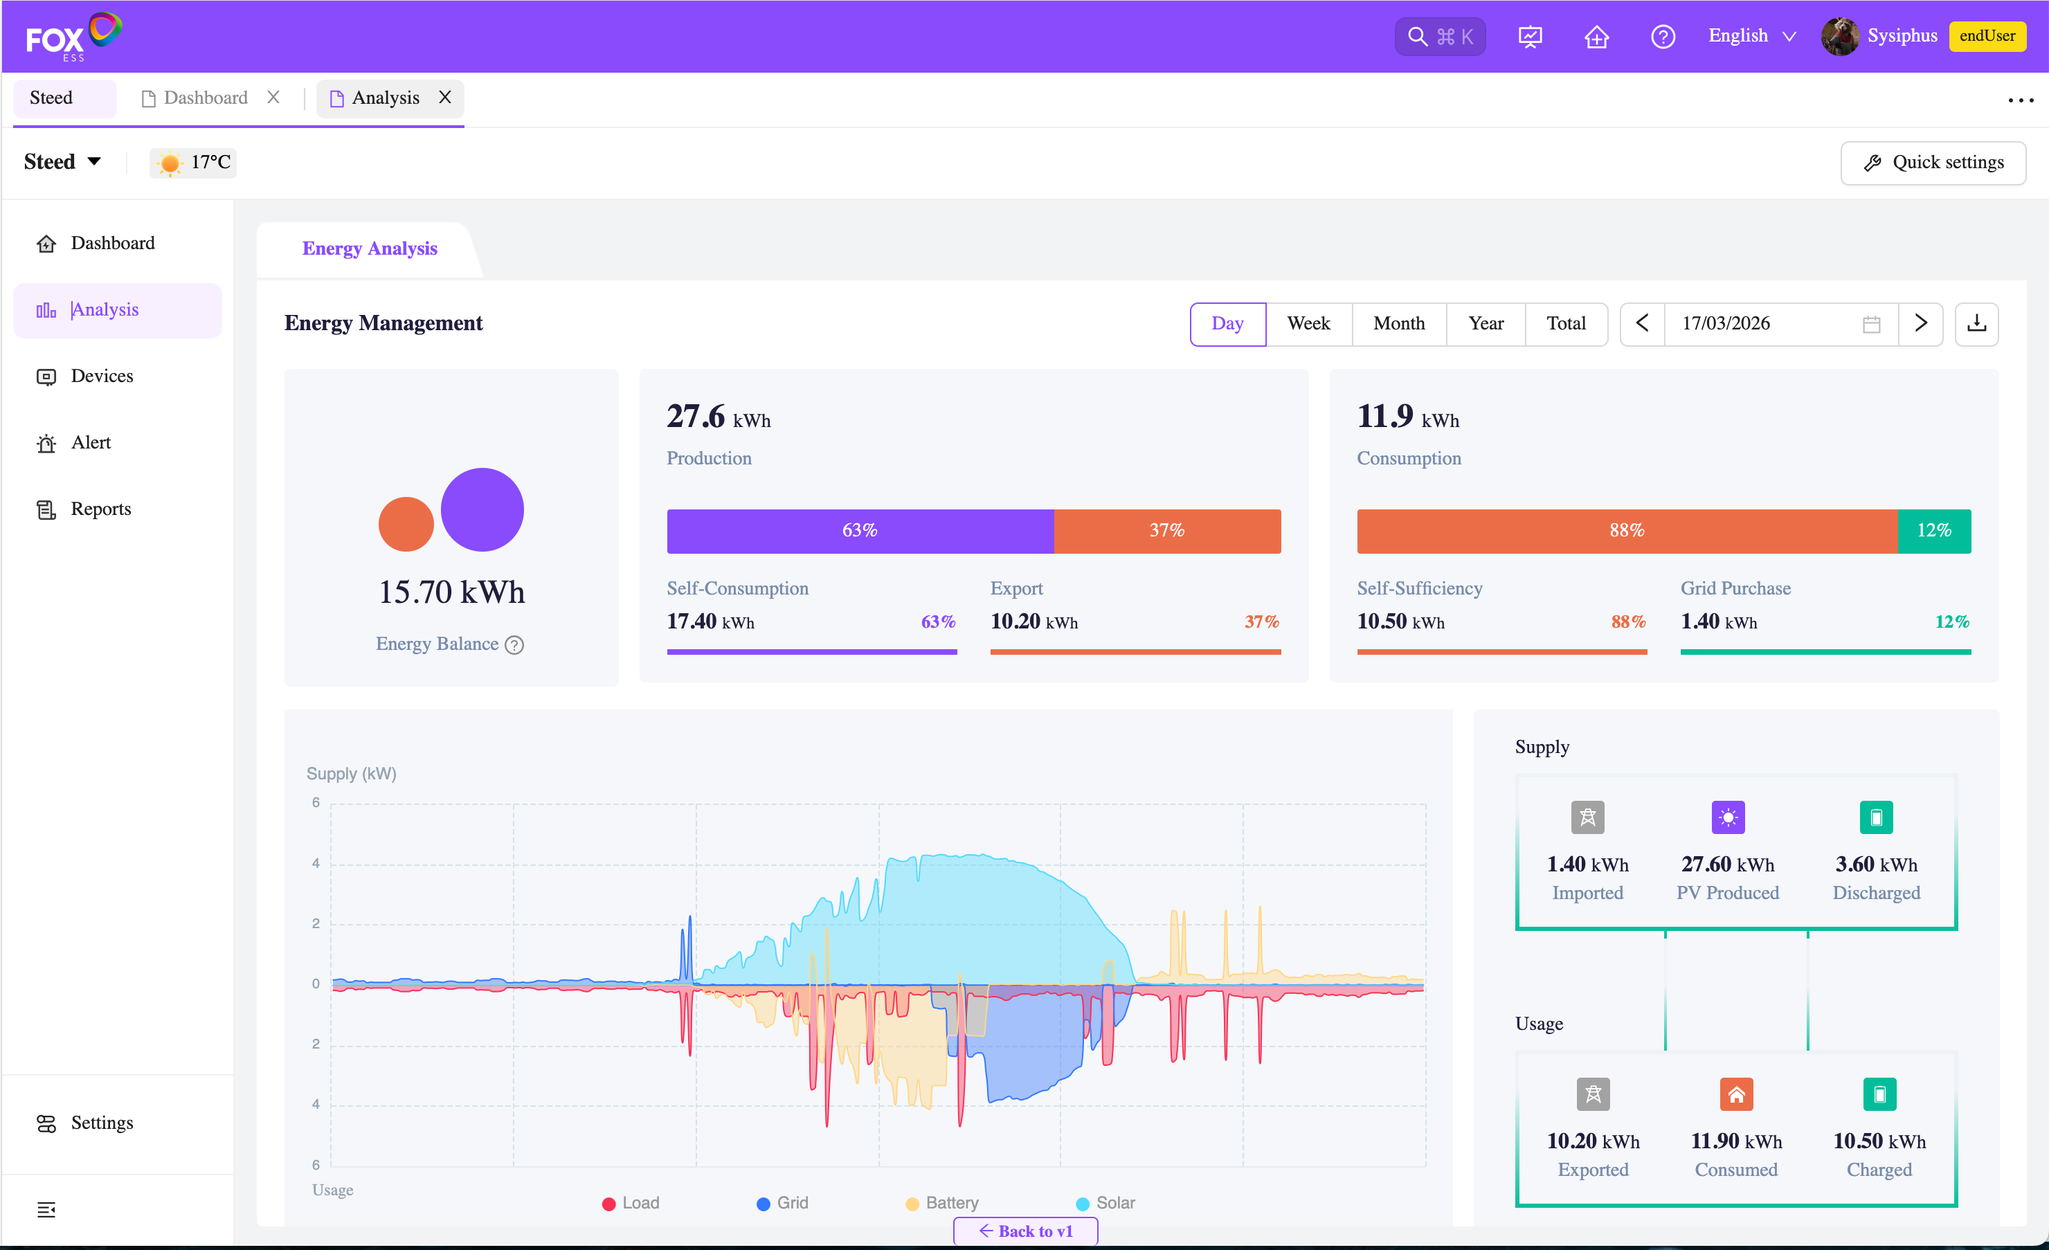
Task: Click the Energy Balance info icon
Action: (515, 644)
